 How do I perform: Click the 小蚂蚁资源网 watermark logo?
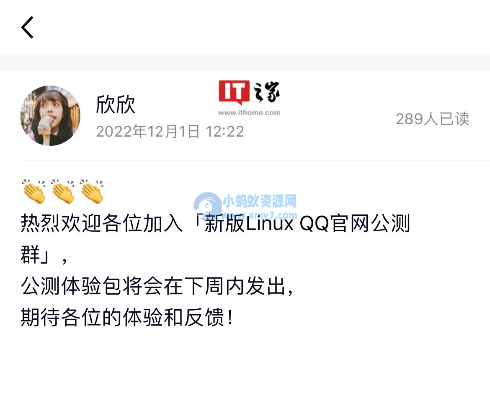[207, 205]
